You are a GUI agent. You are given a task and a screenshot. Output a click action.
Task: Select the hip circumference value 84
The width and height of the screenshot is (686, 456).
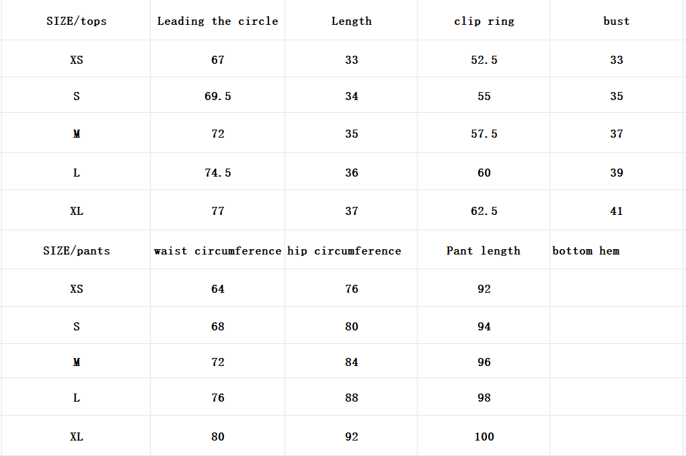pyautogui.click(x=351, y=362)
